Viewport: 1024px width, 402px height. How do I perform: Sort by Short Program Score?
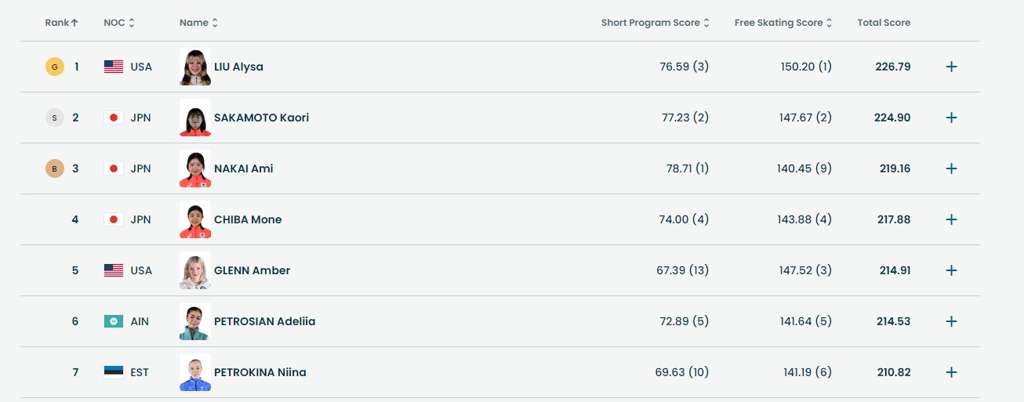point(655,23)
